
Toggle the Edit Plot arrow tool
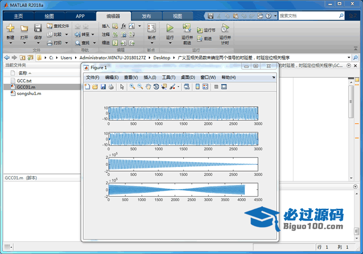point(122,87)
